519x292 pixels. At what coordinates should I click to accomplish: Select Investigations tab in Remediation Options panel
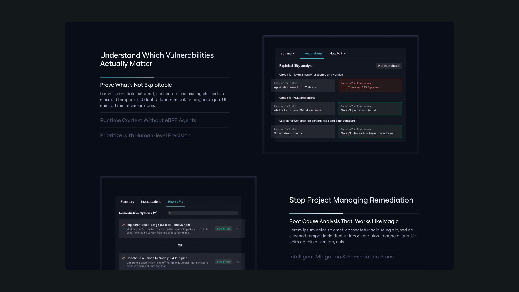pyautogui.click(x=151, y=202)
